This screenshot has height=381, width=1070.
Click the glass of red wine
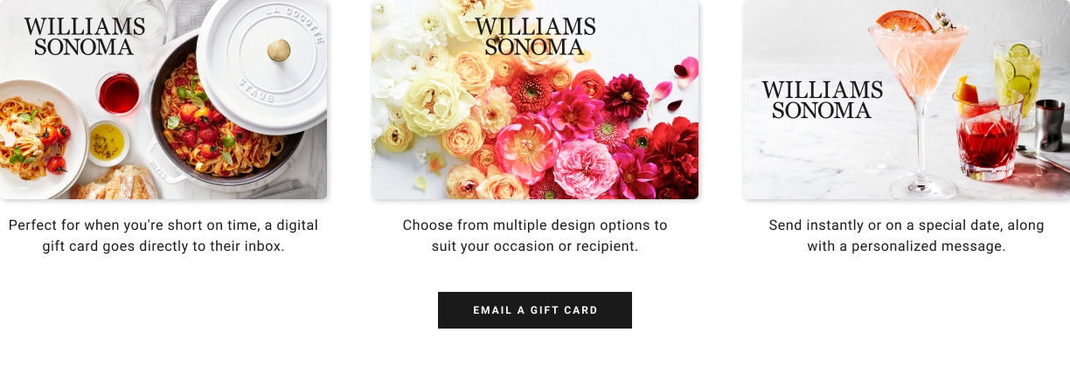coord(119,93)
